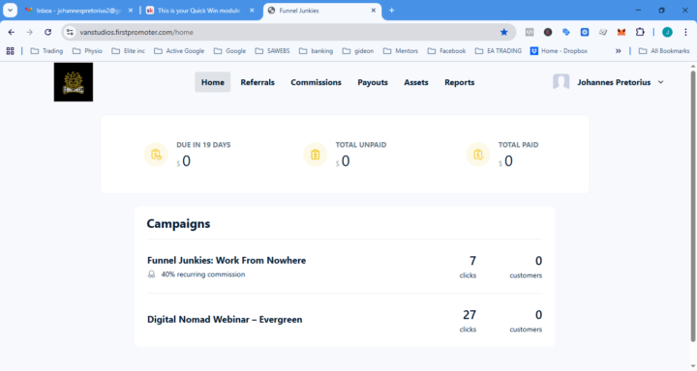Reload the page
Screen dimensions: 697x371
click(x=47, y=32)
